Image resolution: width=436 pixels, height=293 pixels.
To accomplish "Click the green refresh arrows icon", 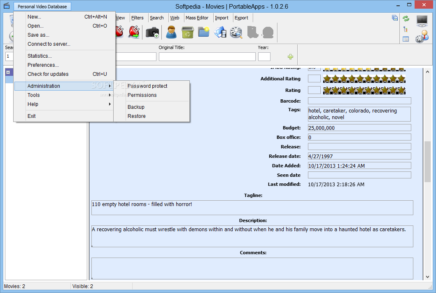I will (x=406, y=19).
